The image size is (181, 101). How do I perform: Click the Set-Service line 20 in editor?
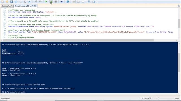click(x=32, y=12)
